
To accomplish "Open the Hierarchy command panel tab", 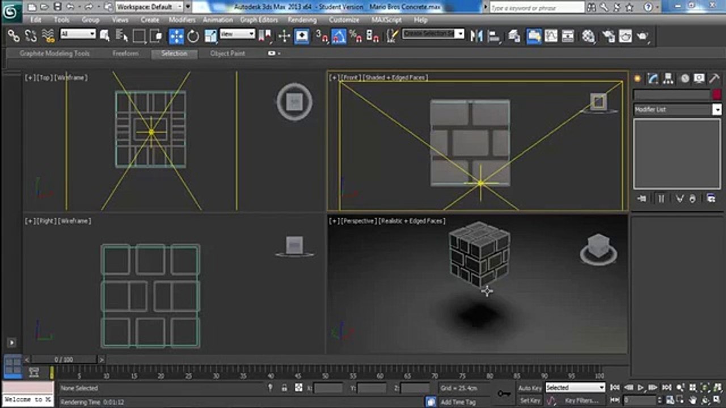I will (669, 79).
